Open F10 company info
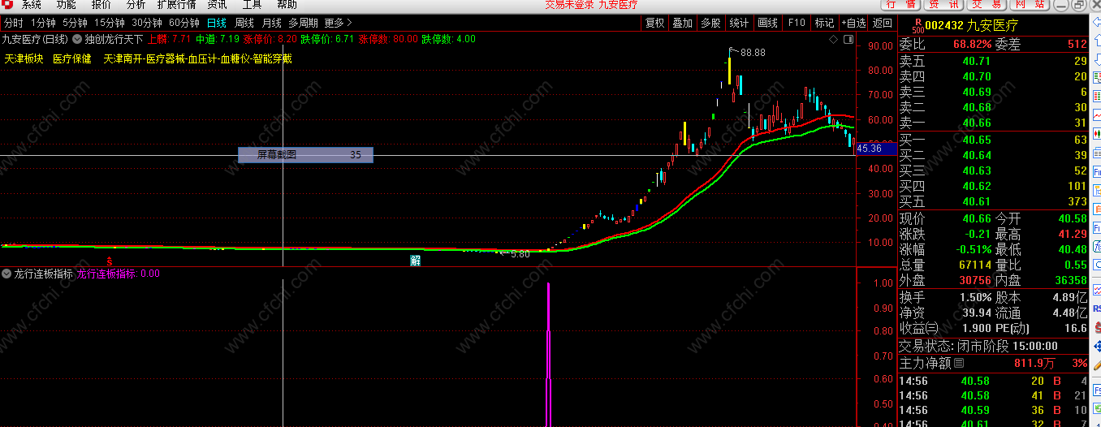Viewport: 1101px width, 427px height. pyautogui.click(x=797, y=23)
